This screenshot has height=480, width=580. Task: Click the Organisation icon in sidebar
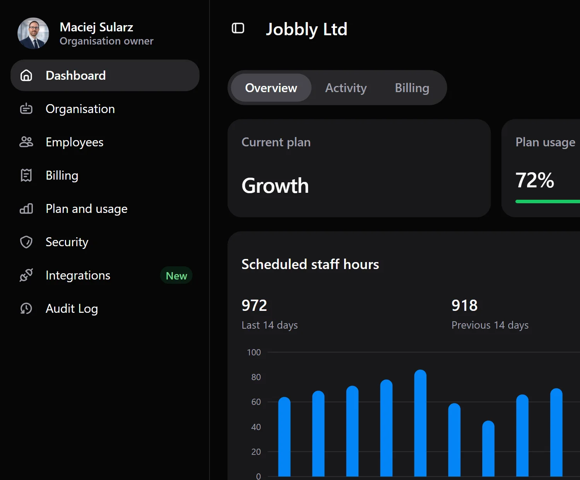click(26, 109)
